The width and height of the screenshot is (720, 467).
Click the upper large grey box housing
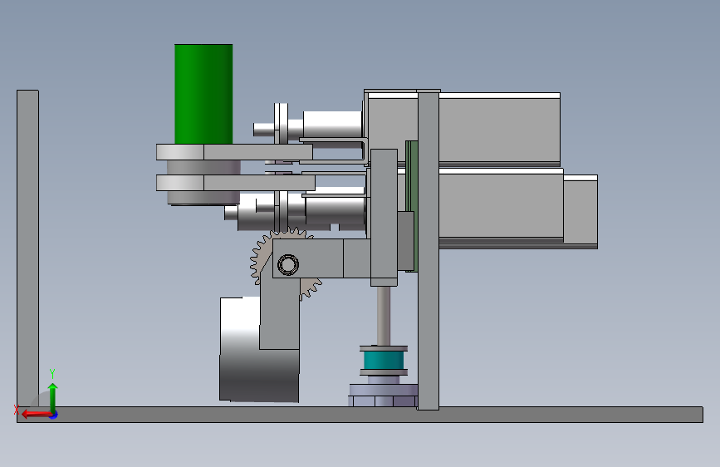(x=500, y=129)
